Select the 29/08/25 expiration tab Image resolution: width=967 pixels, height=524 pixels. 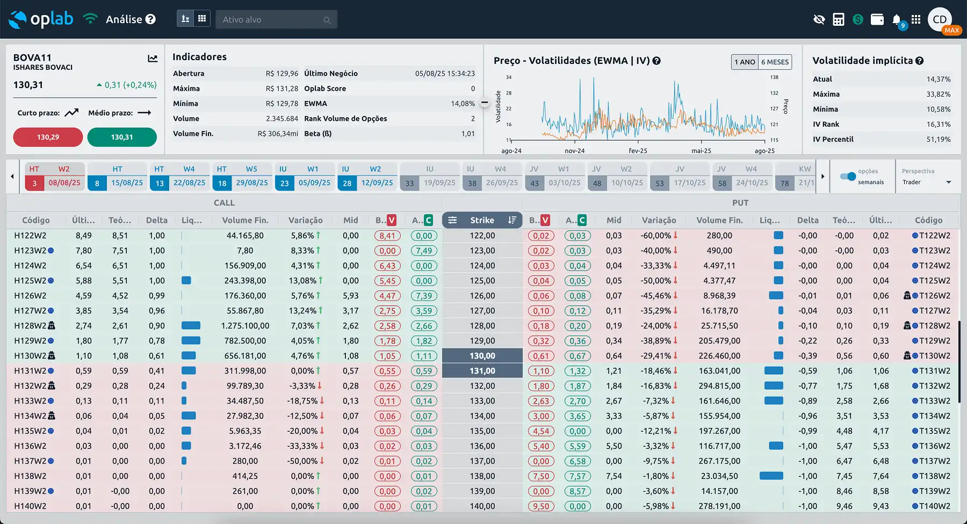tap(242, 177)
